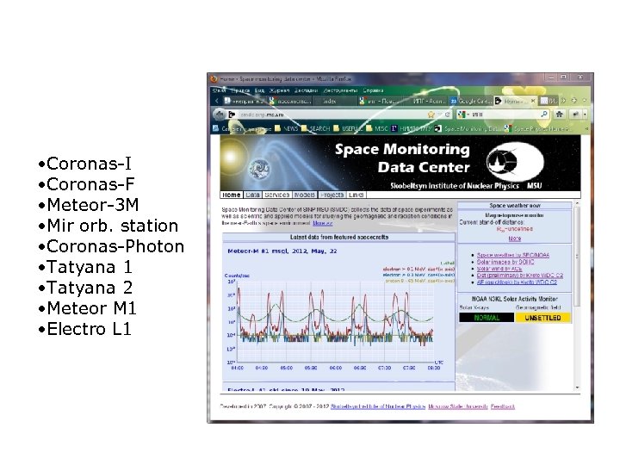Click the scrollbar down arrow
The height and width of the screenshot is (465, 620).
coord(577,387)
